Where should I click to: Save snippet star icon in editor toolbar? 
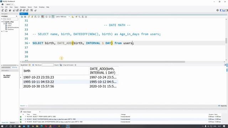click(73, 17)
